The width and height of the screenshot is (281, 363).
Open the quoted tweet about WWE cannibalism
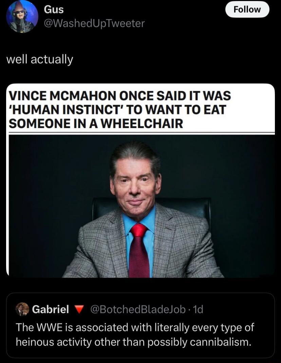[x=140, y=326]
